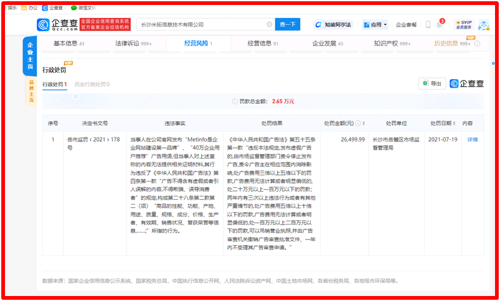
Task: Click the 查一下 search button
Action: [288, 25]
